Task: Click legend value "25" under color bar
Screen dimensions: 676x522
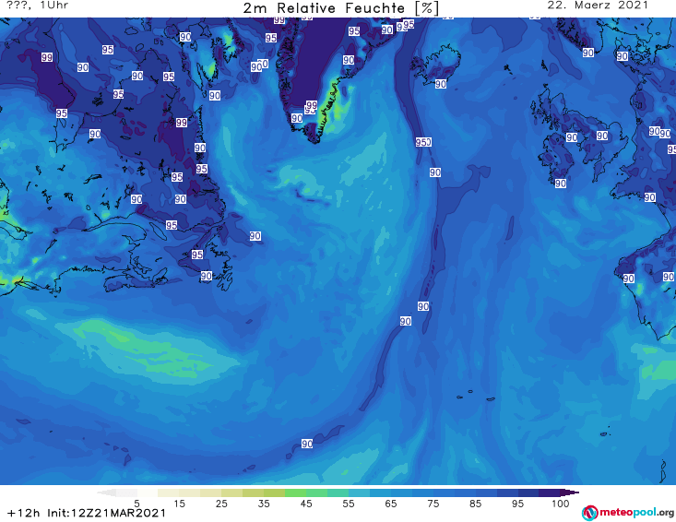Action: click(221, 504)
